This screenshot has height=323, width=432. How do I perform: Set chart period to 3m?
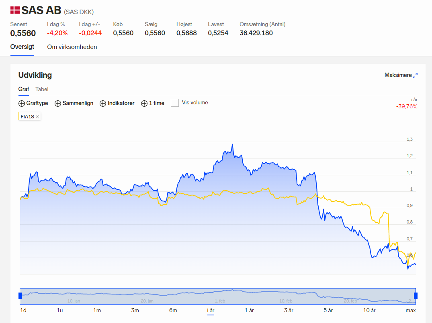pyautogui.click(x=135, y=310)
